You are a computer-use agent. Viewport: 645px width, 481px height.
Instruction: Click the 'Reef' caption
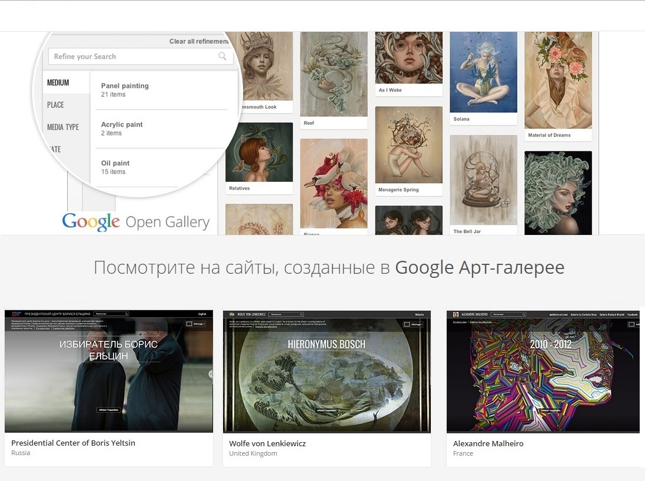pos(309,123)
